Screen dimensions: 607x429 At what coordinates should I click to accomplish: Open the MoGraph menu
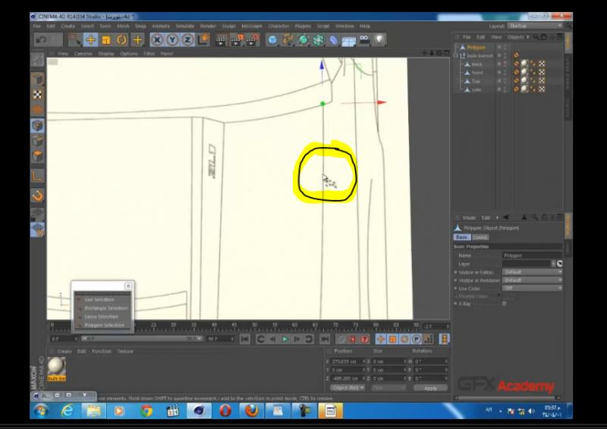coord(252,26)
